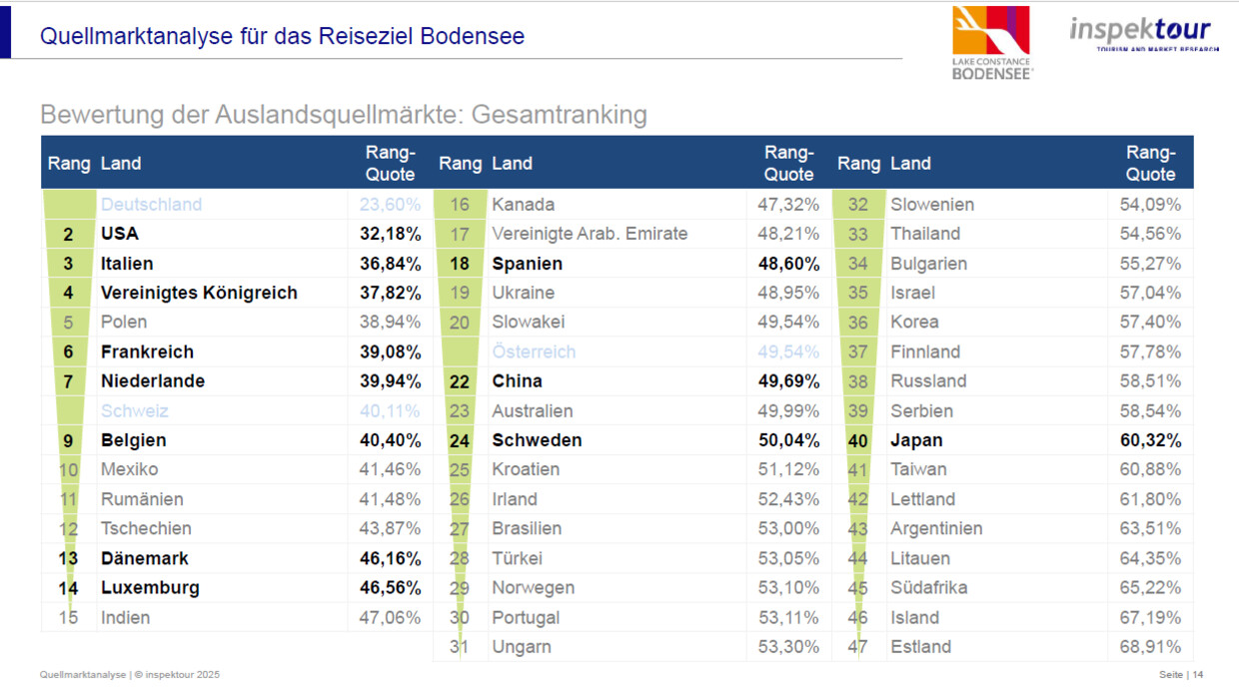Click the 32,18% quote value
This screenshot has width=1239, height=697.
coord(390,234)
